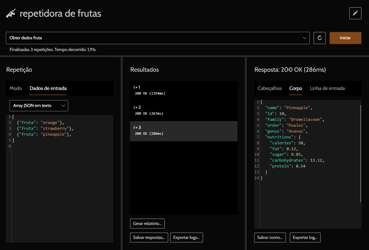Click the Gerar relatório button
The width and height of the screenshot is (369, 250).
click(x=147, y=223)
